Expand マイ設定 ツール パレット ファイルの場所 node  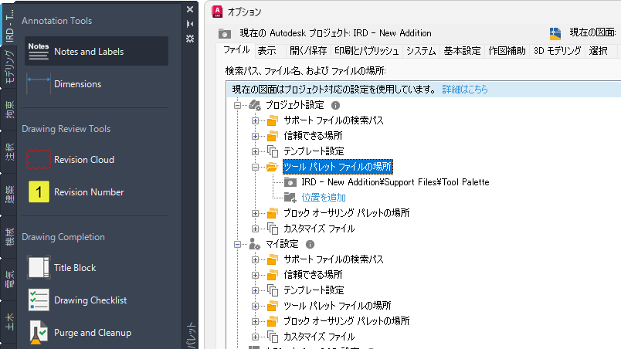255,306
